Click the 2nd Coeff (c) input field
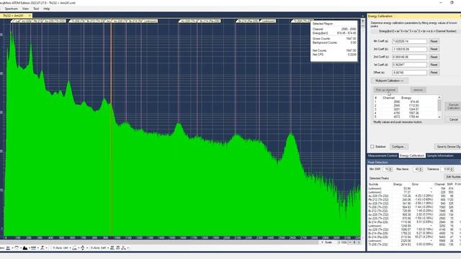The width and height of the screenshot is (461, 259). pyautogui.click(x=409, y=57)
